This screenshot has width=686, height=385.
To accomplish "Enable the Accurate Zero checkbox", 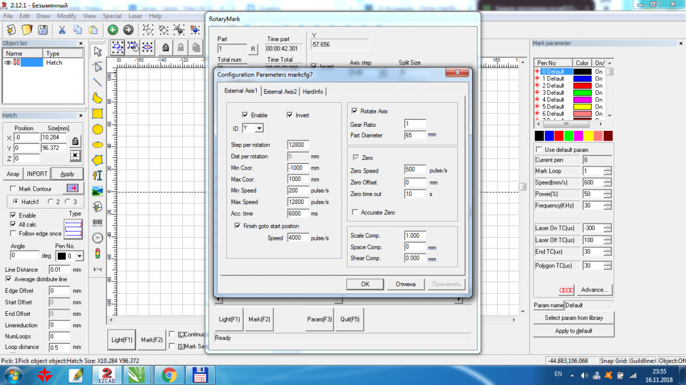I will (x=355, y=212).
